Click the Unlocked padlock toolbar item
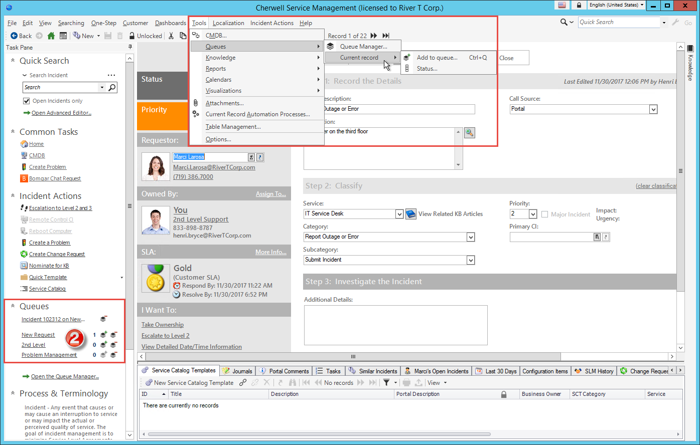Screen dimensions: 700x445 pos(146,36)
